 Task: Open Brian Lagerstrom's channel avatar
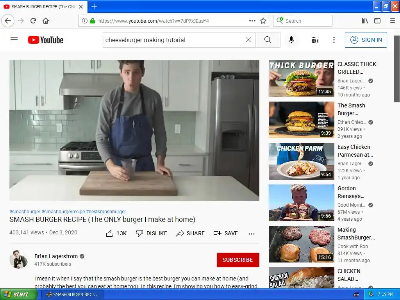tap(19, 259)
